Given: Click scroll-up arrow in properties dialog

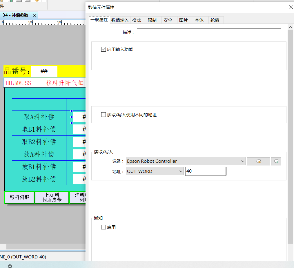Looking at the screenshot, I should pyautogui.click(x=291, y=27).
